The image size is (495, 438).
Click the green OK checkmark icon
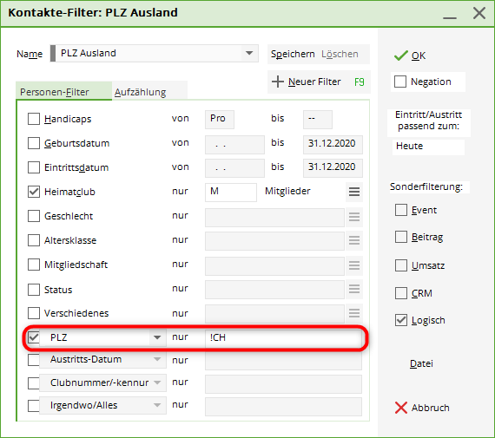coord(400,56)
